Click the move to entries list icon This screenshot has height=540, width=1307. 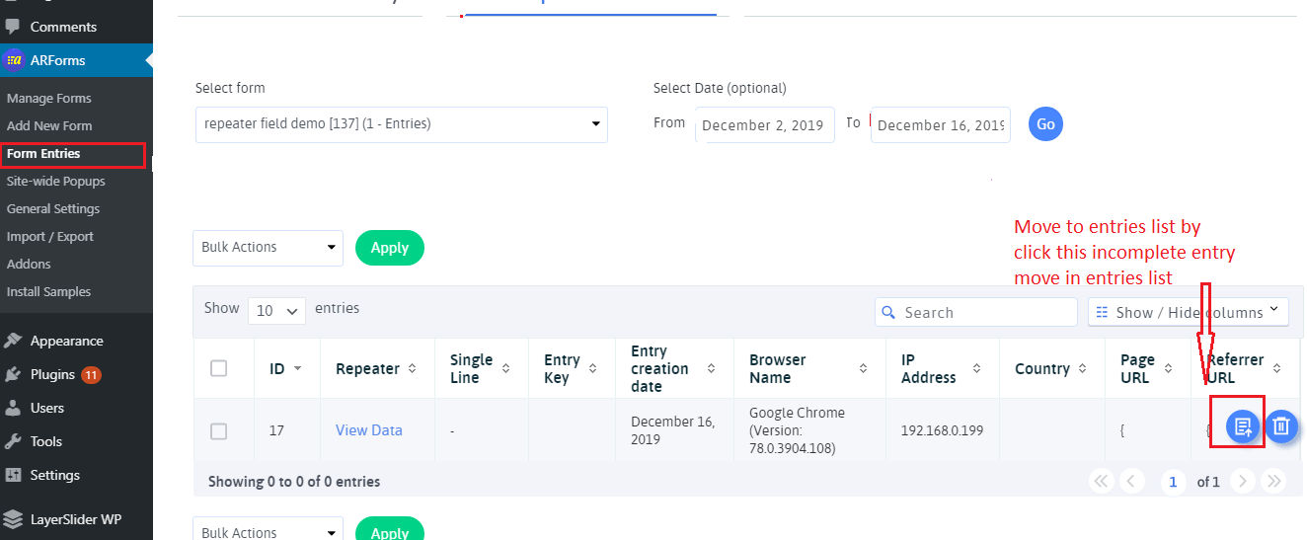click(x=1243, y=426)
